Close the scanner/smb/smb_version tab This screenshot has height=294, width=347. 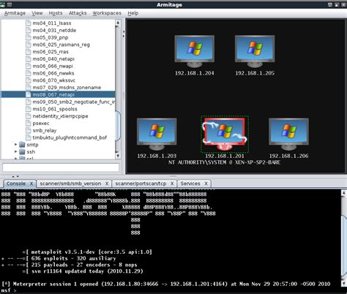[107, 184]
